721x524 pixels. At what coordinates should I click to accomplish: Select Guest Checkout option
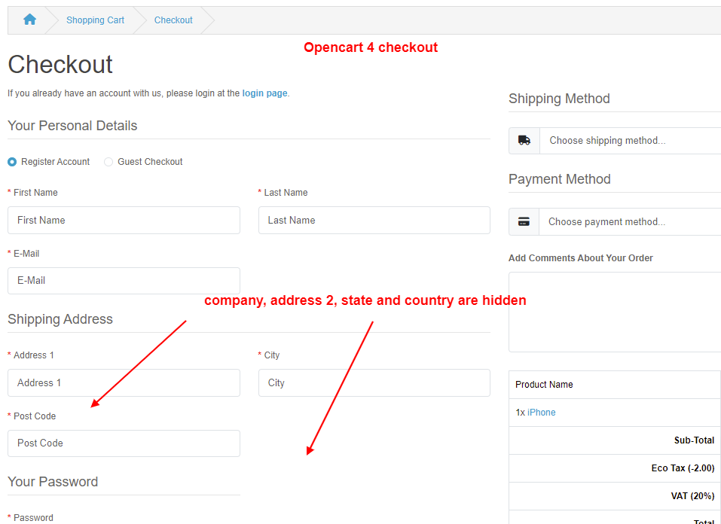coord(108,162)
